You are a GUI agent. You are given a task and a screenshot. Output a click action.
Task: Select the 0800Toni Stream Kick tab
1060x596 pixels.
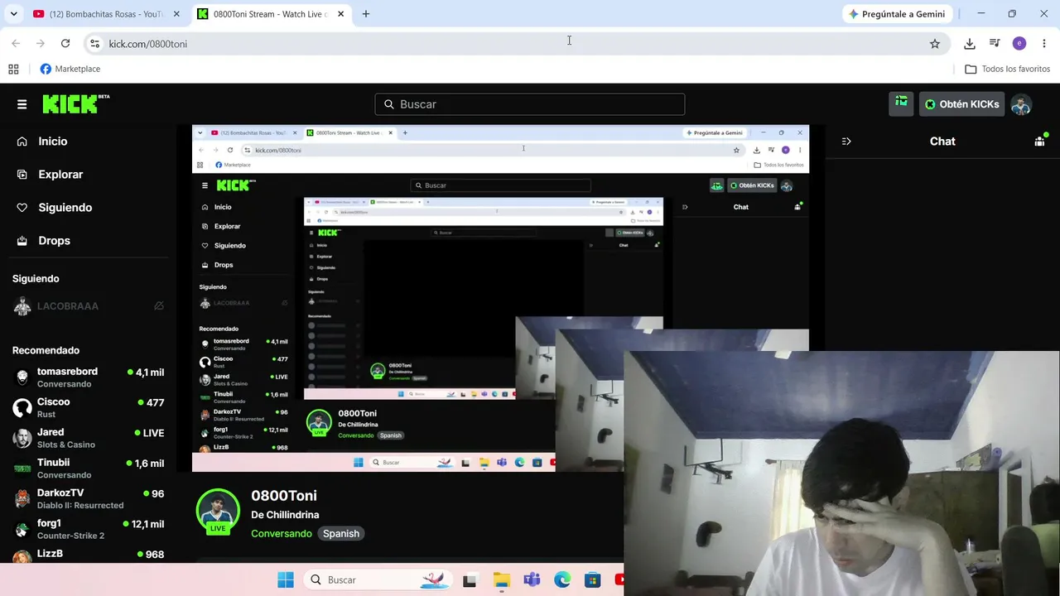coord(271,14)
